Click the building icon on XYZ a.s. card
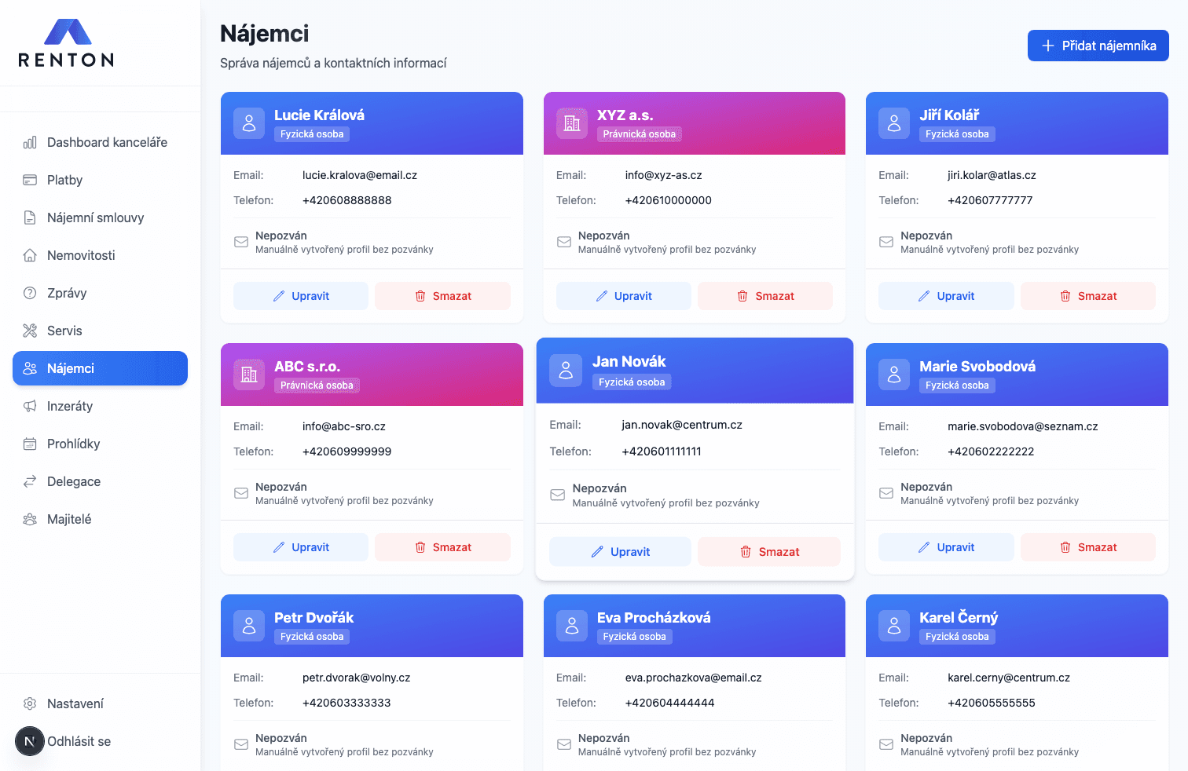 (572, 123)
